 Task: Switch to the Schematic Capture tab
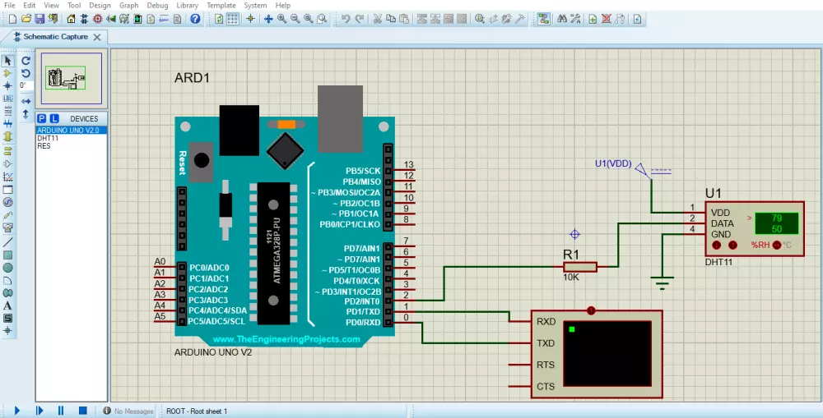(x=54, y=37)
